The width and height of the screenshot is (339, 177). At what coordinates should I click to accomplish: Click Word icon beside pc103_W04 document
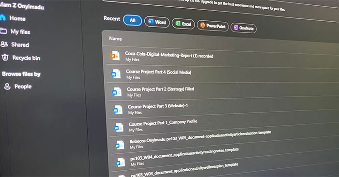click(x=121, y=162)
